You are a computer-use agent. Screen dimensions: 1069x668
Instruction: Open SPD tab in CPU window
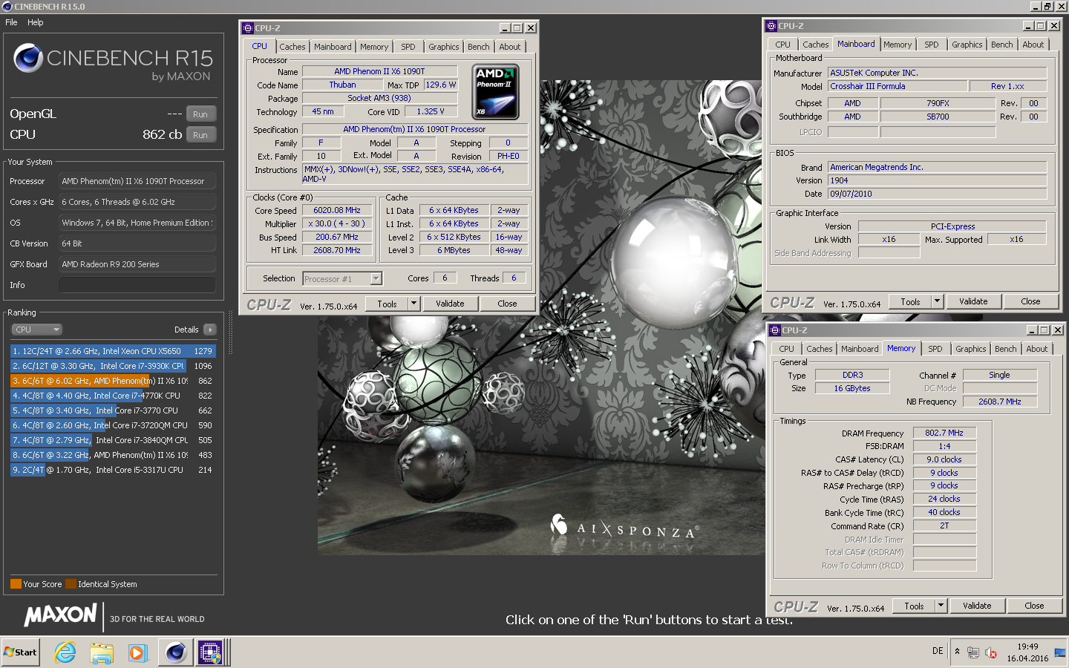(x=408, y=47)
